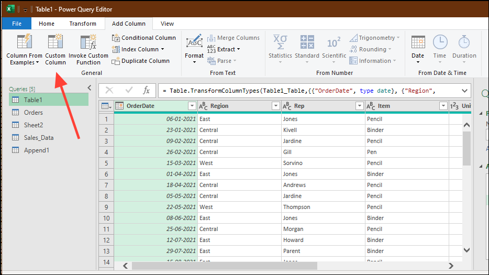
Task: Collapse the Queries pane
Action: 90,88
